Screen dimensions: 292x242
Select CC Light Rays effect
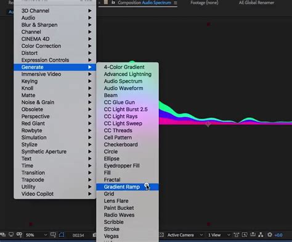(128, 116)
